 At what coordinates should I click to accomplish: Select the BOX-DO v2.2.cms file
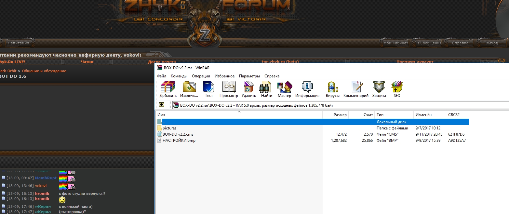[x=178, y=134]
